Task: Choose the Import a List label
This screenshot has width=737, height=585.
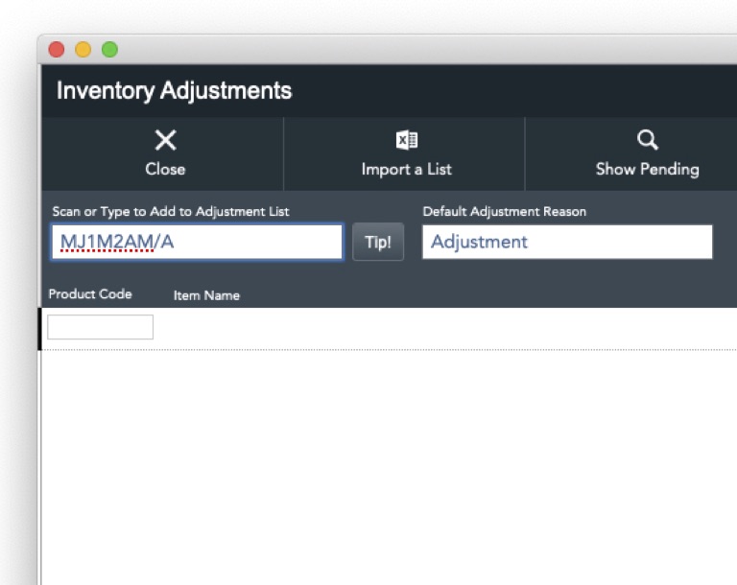Action: [406, 169]
